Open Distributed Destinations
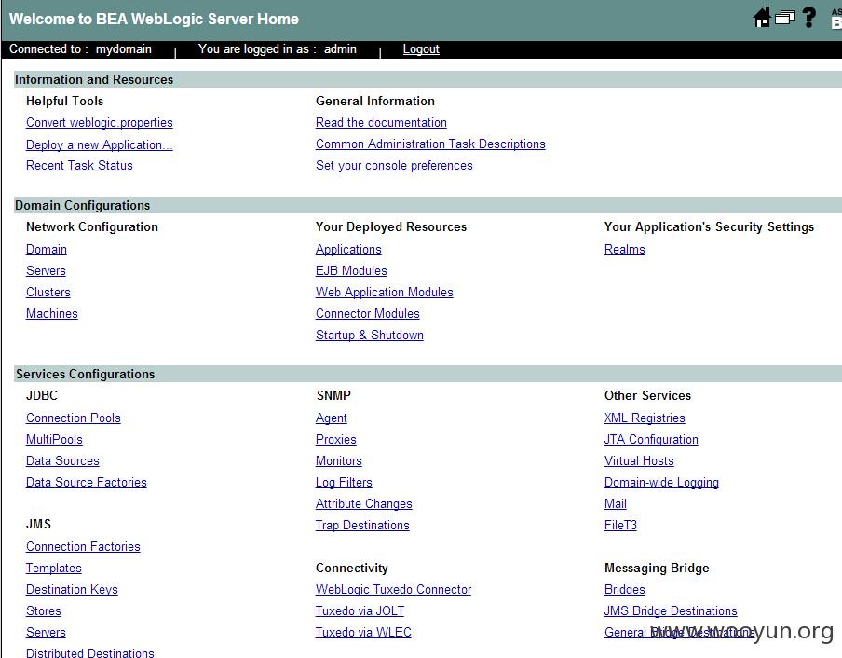Screen dimensions: 842x658 coord(90,652)
